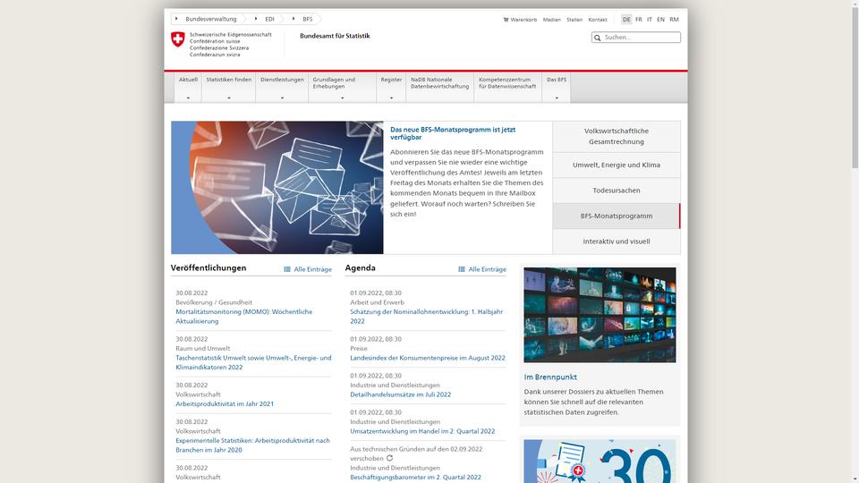Click the arrow before Bundesverwaltung breadcrumb
859x483 pixels.
[x=176, y=19]
